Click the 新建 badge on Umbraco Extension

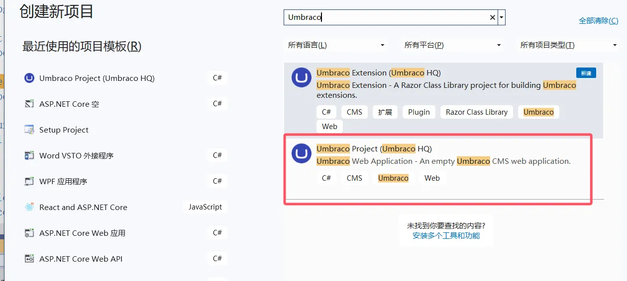tap(586, 73)
